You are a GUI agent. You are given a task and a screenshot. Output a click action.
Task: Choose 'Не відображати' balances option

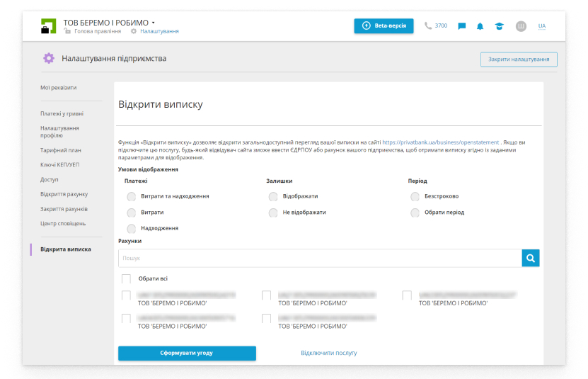click(x=273, y=213)
